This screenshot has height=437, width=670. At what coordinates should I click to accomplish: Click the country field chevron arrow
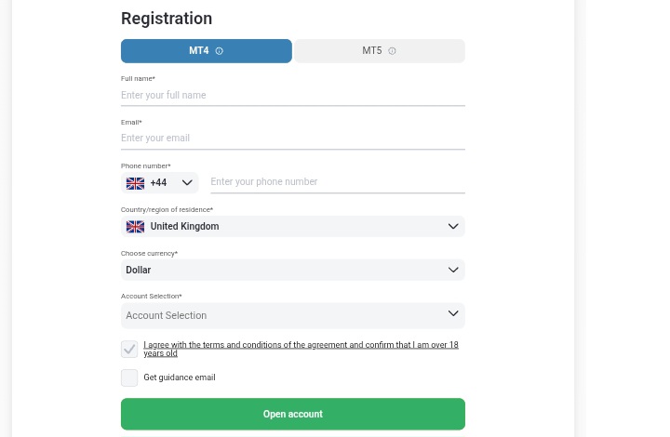coord(453,226)
